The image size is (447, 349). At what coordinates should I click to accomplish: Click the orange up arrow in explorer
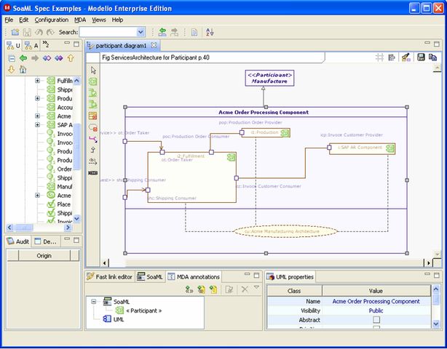tap(71, 58)
